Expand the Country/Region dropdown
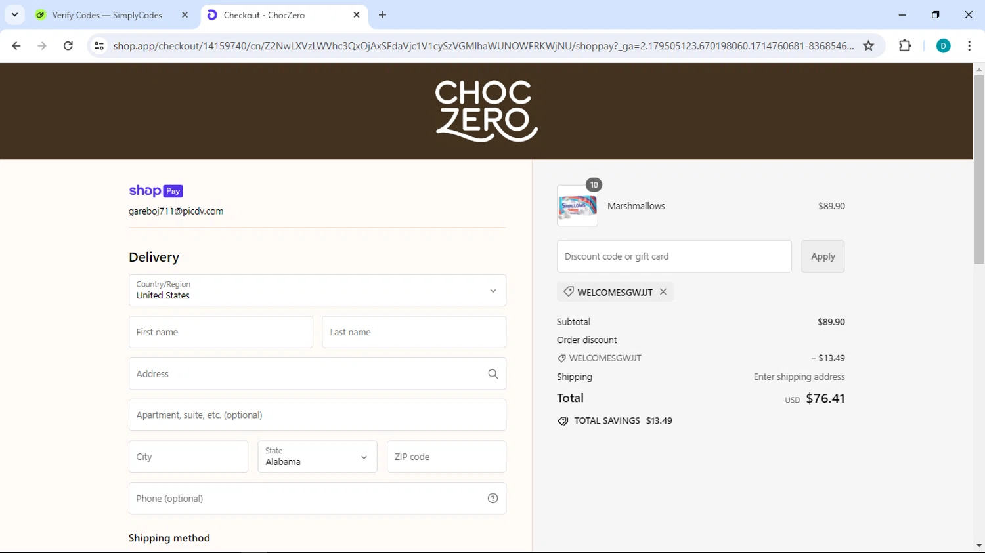 [317, 291]
